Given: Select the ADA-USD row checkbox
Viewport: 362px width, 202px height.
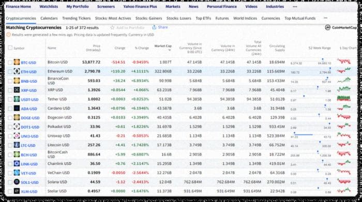Looking at the screenshot, I should coord(10,108).
